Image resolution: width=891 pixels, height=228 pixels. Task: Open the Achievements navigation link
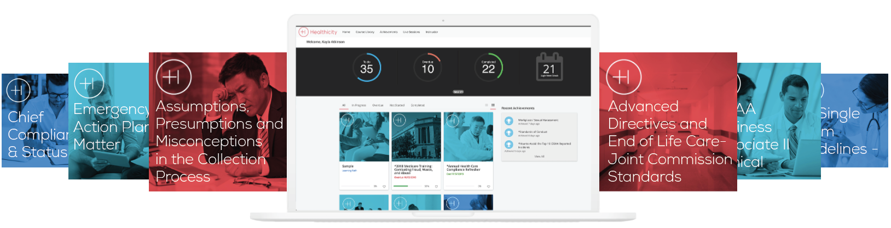point(389,32)
